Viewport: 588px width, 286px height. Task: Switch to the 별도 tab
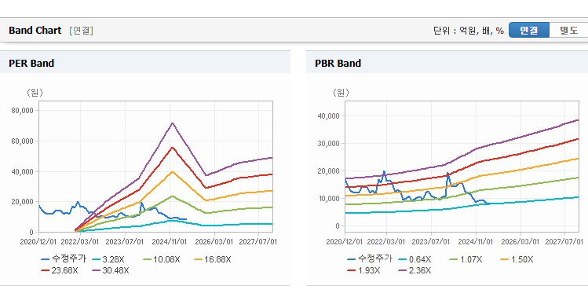click(x=568, y=31)
